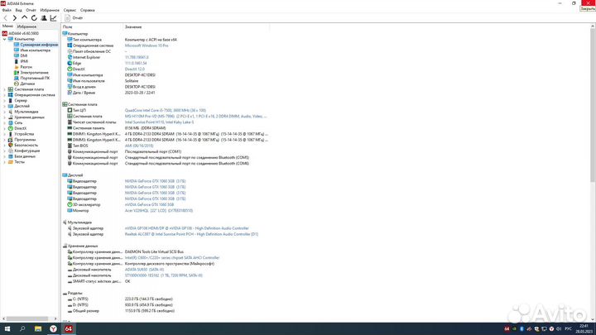Expand the Дисплей tree node

[x=5, y=106]
